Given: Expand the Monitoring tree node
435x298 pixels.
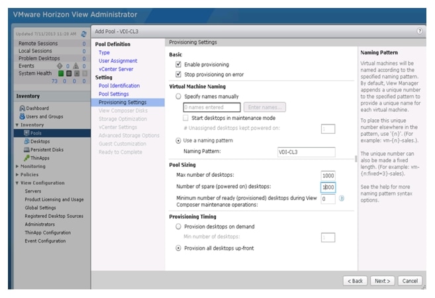Looking at the screenshot, I should 17,166.
